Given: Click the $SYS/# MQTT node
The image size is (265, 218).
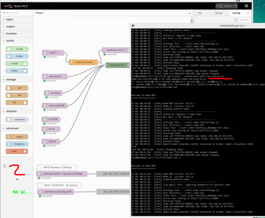Looking at the screenshot, I should (51, 119).
